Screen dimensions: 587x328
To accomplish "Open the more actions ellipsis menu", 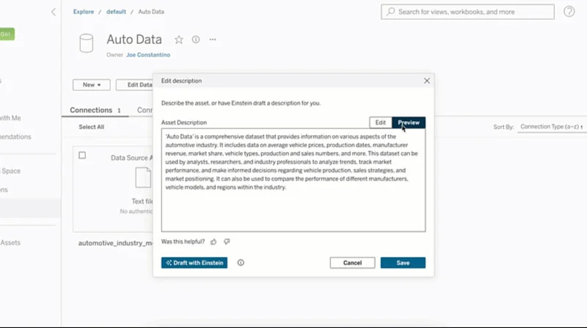I will (213, 40).
